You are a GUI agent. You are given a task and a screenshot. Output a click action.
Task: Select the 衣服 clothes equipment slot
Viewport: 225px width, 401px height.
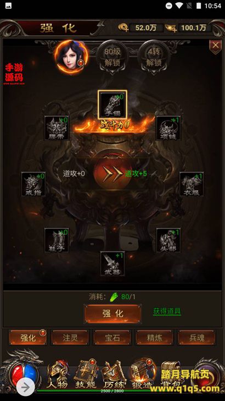tap(192, 184)
